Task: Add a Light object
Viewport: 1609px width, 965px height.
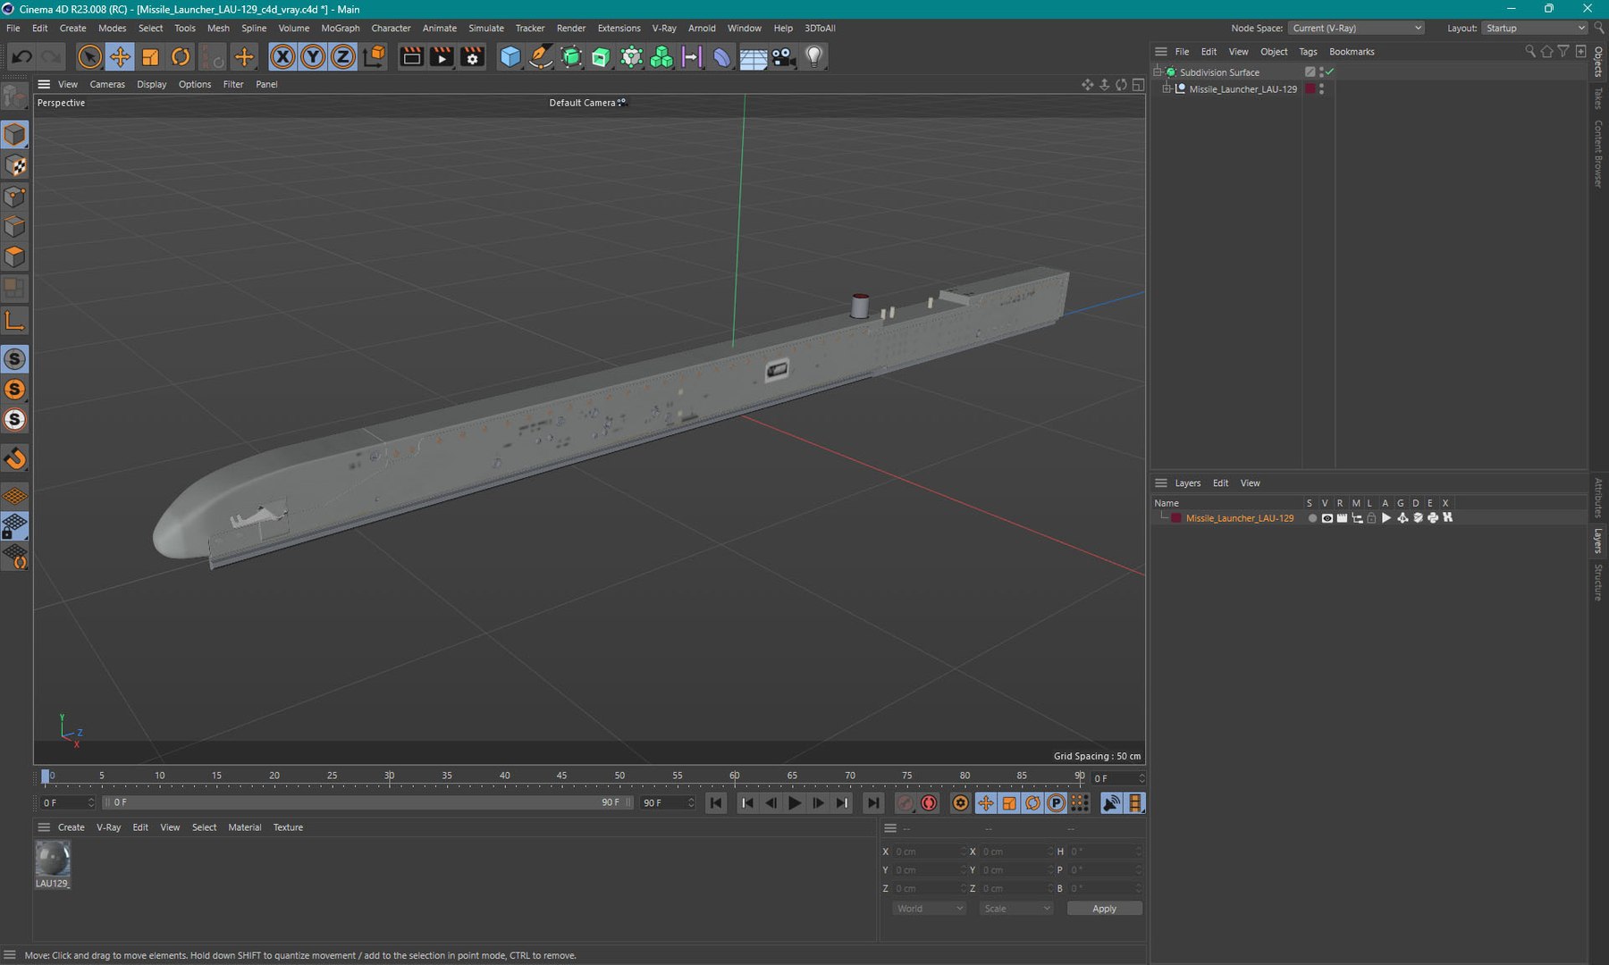Action: tap(813, 56)
